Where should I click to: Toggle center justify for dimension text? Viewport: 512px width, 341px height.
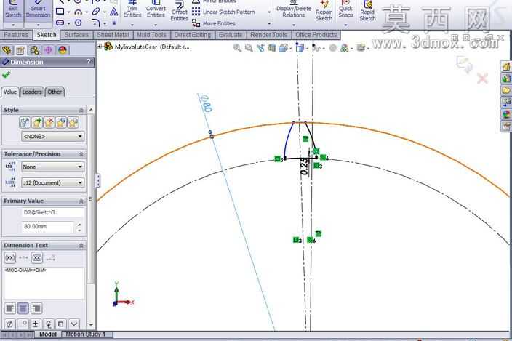[x=23, y=308]
